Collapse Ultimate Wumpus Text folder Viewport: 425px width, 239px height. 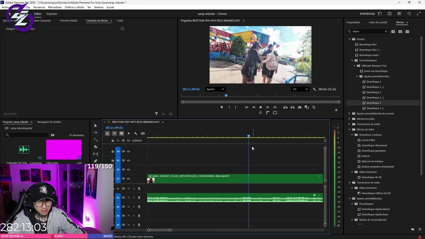pos(354,66)
